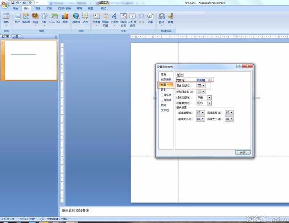Open the 艺术字 (WordArt) gallery

point(115,18)
